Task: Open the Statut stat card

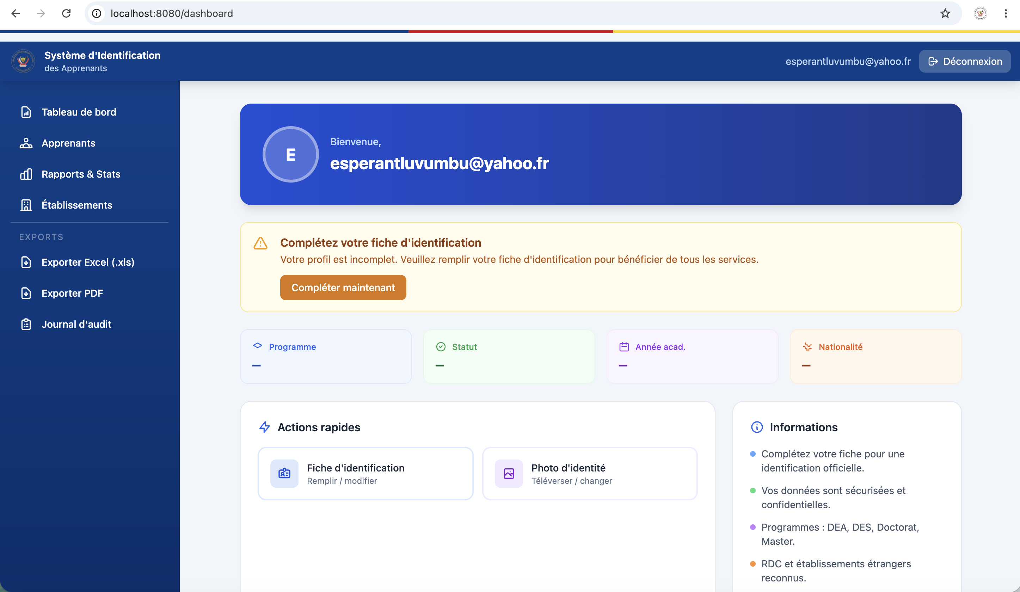Action: [x=509, y=356]
